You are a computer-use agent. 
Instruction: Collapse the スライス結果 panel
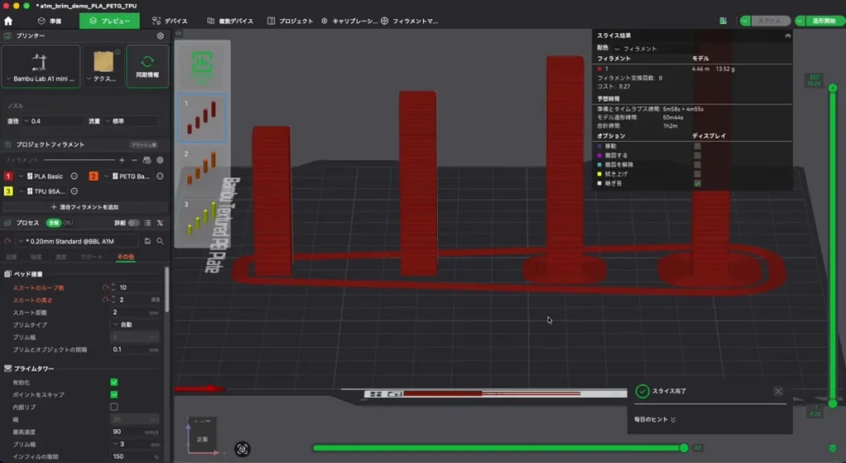[787, 35]
